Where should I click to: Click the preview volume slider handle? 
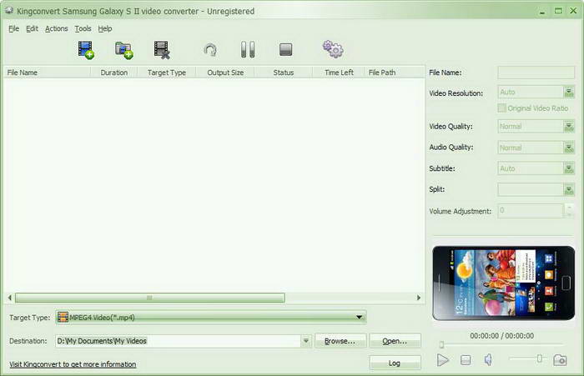539,358
